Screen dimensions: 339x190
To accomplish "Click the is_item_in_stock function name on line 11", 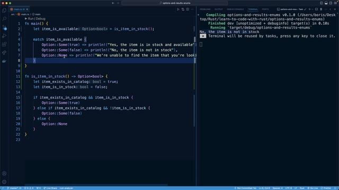I will tap(48, 76).
